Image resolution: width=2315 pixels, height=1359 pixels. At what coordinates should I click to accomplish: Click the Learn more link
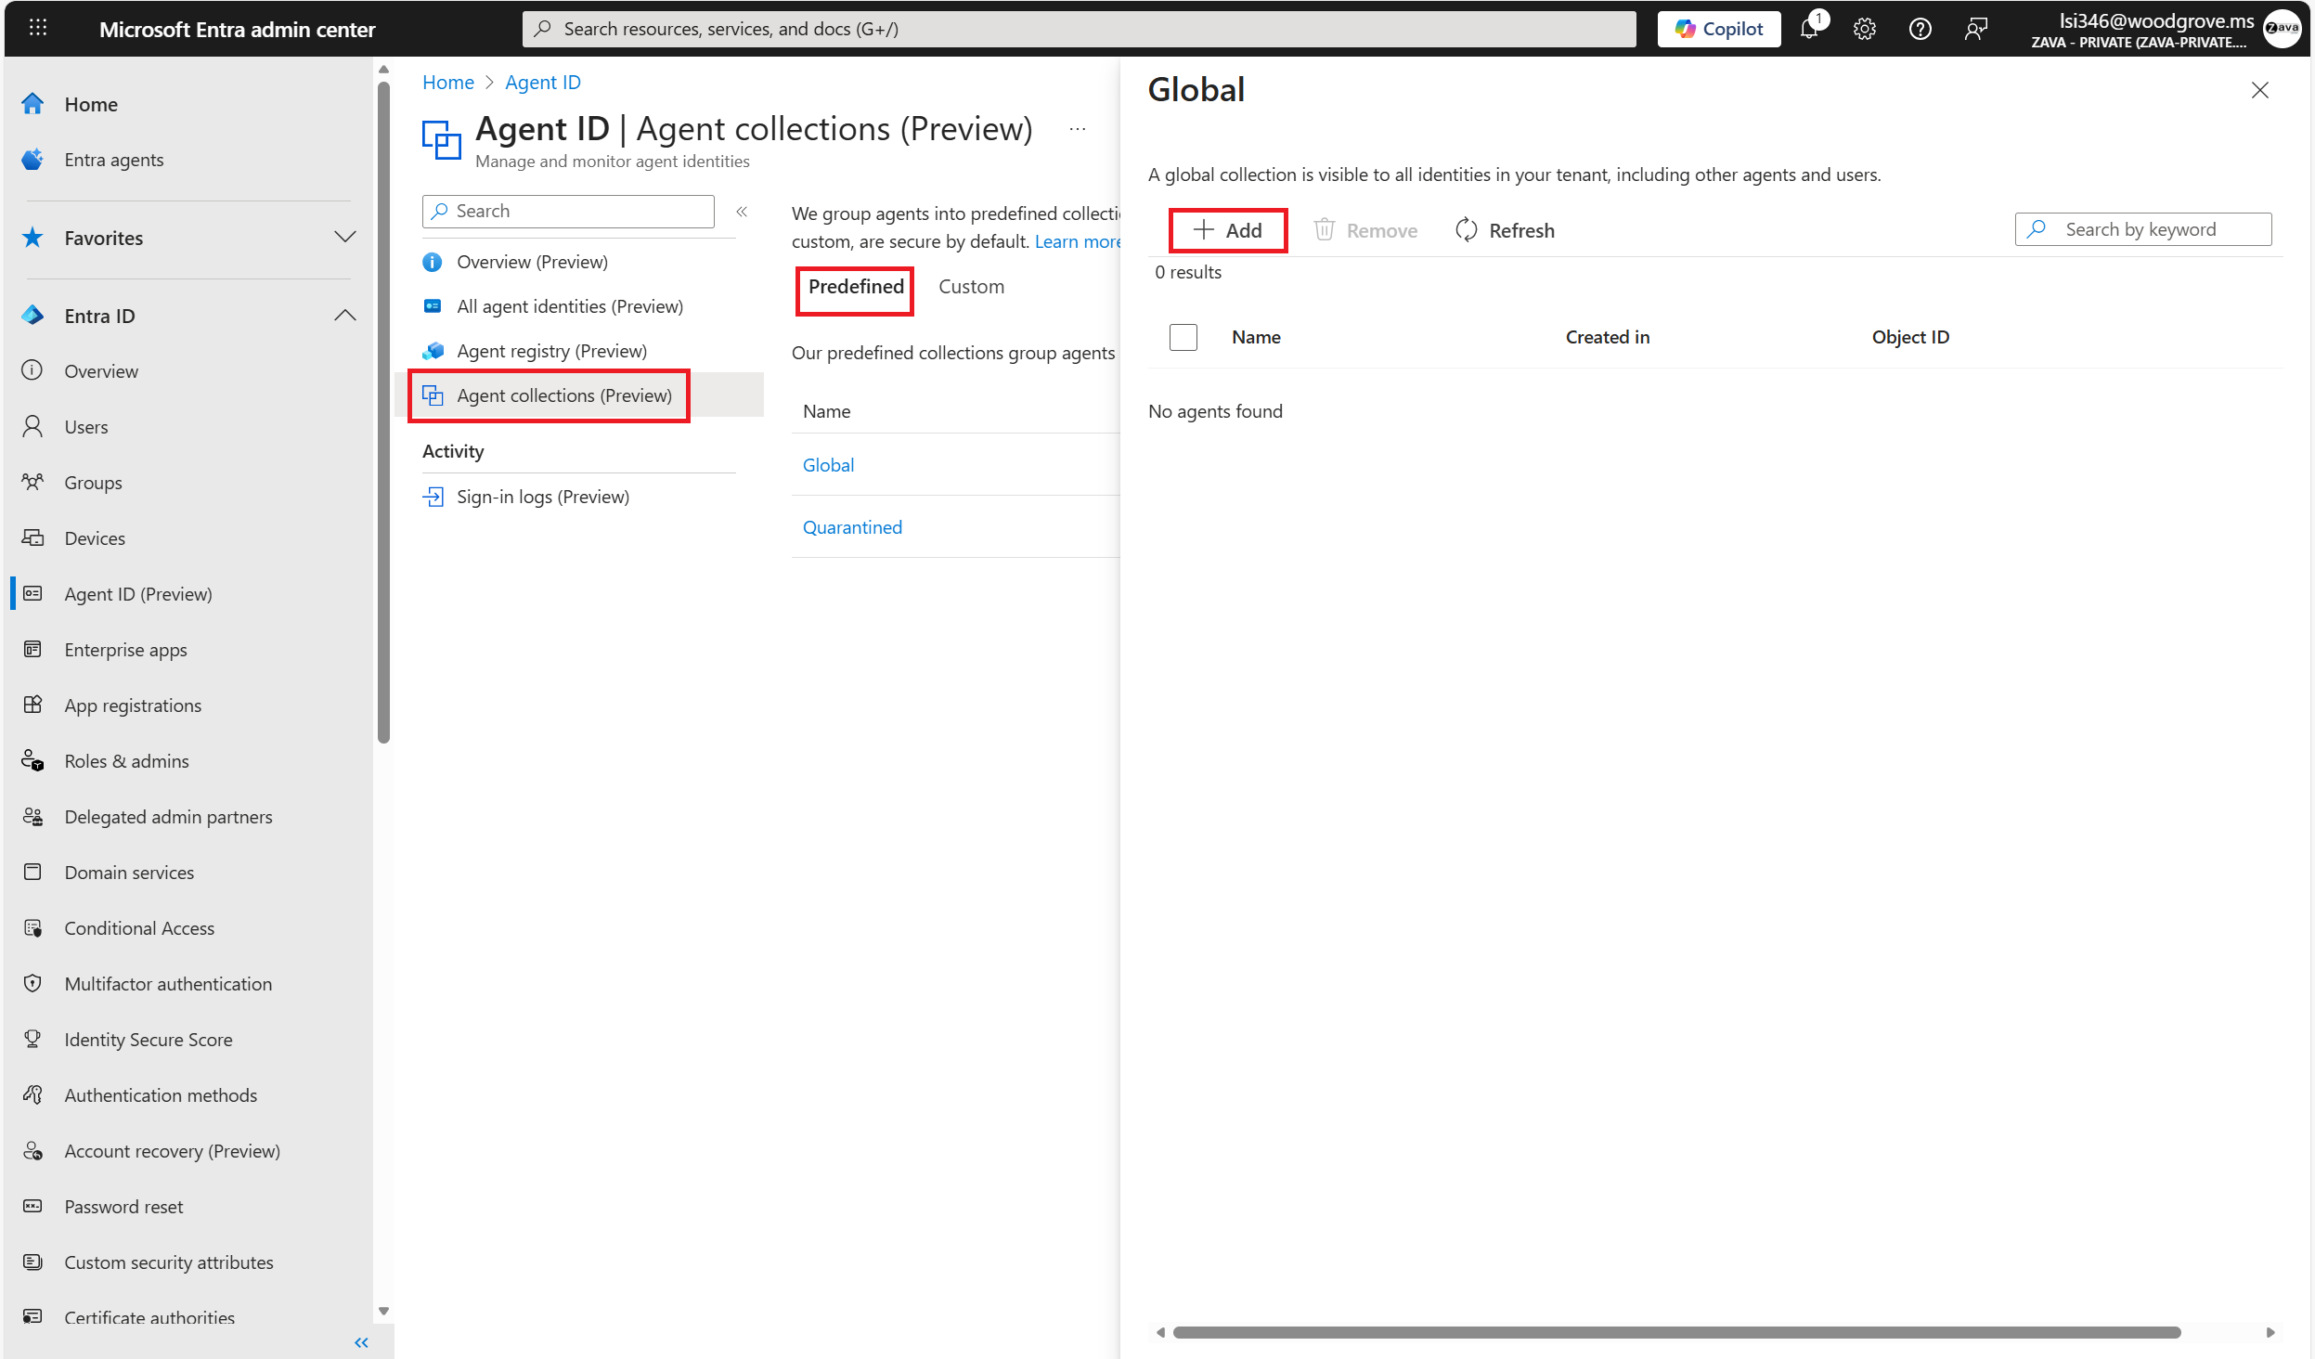pos(1077,241)
